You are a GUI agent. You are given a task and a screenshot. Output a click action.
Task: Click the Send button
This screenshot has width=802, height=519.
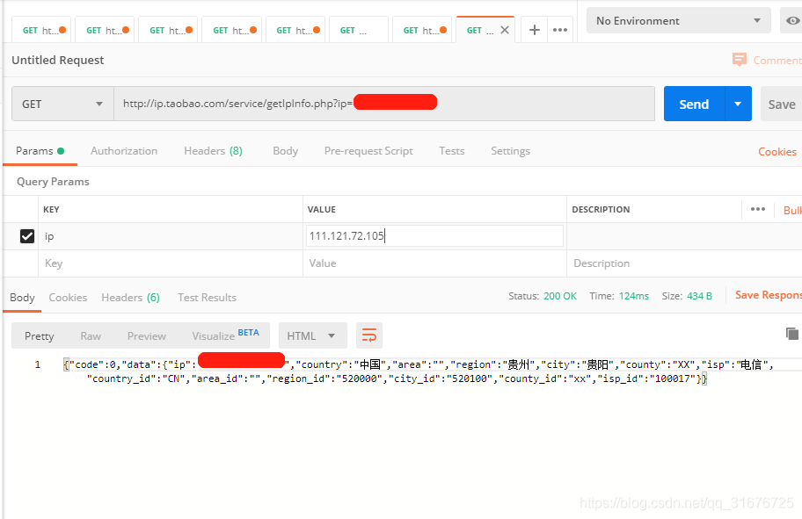pos(694,104)
